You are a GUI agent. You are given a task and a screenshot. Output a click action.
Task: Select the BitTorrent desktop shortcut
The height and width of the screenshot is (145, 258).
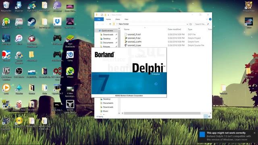tap(57, 6)
